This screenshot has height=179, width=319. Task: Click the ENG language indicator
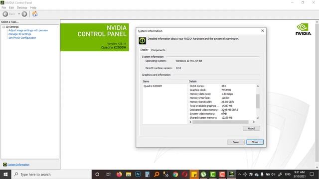(288, 175)
